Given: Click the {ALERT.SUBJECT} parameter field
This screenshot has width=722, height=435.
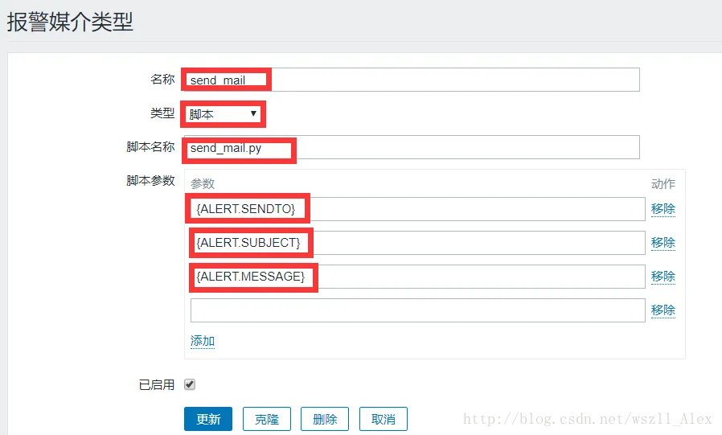Looking at the screenshot, I should click(x=418, y=243).
